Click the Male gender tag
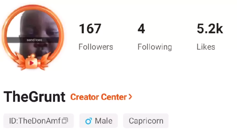This screenshot has height=134, width=237. [x=98, y=121]
